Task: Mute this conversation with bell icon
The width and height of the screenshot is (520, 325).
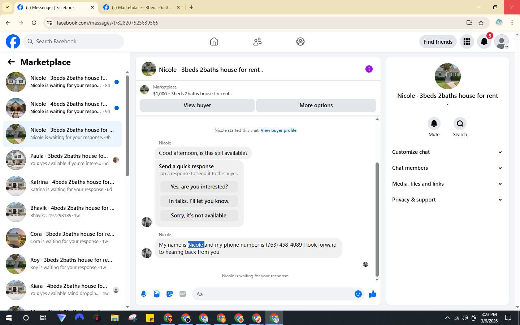Action: point(434,123)
